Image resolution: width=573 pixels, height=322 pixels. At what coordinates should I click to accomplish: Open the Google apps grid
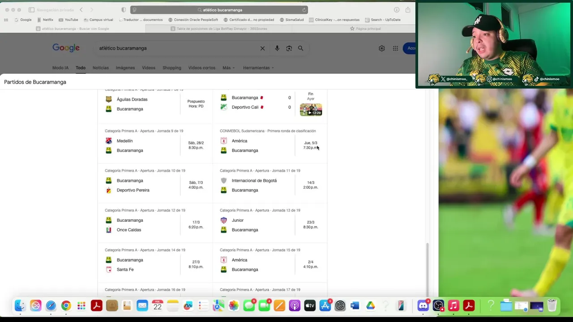(396, 48)
